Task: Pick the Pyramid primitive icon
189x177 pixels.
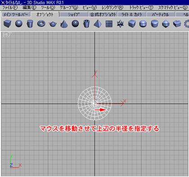Action: click(x=98, y=24)
